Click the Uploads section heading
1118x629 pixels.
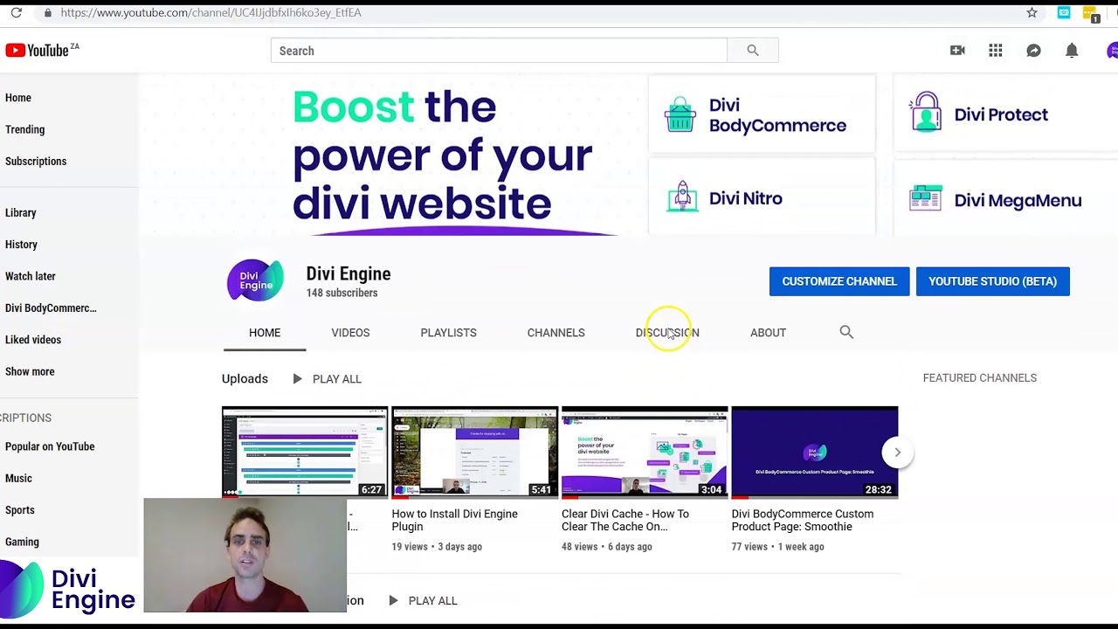(x=245, y=378)
